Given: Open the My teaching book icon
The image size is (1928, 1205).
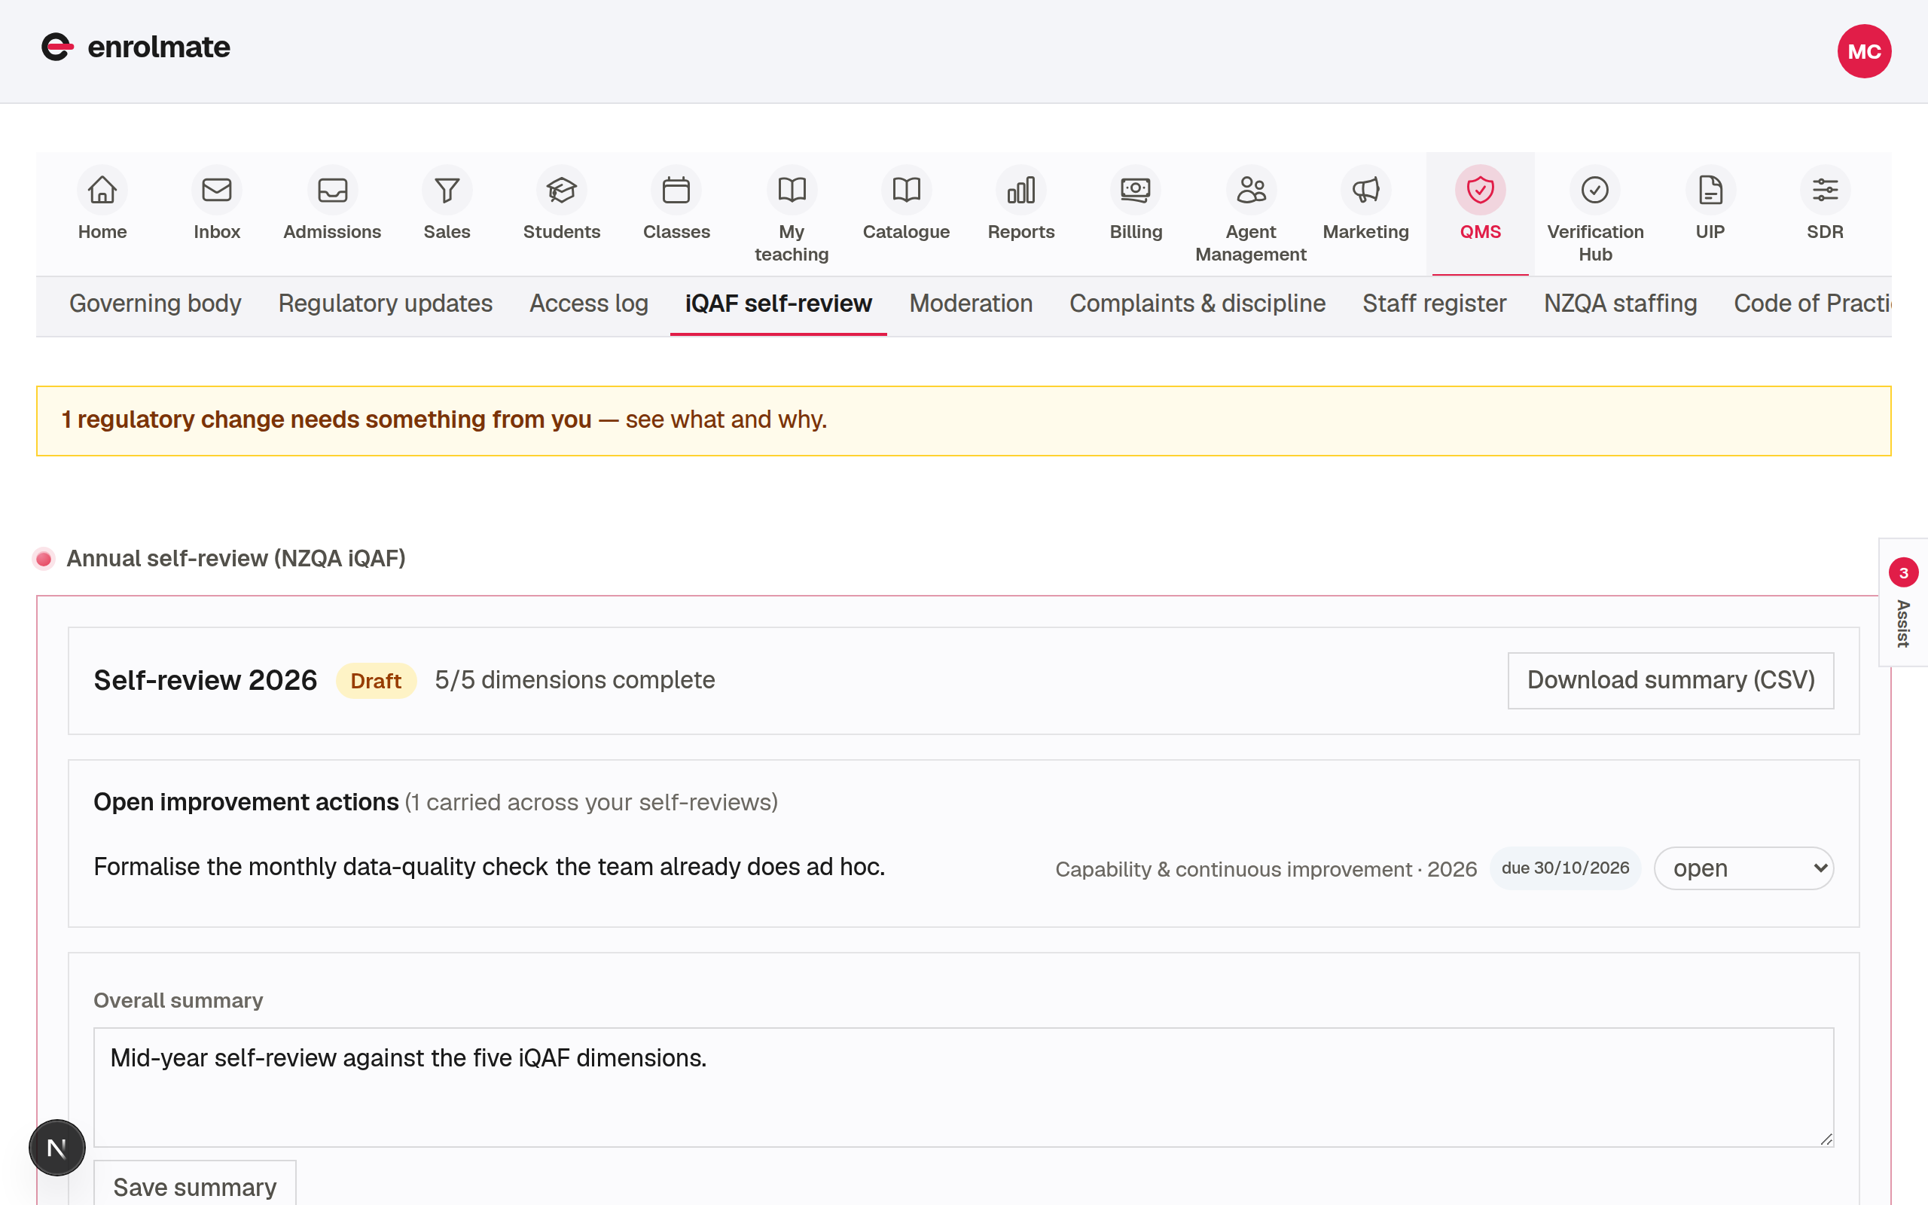Looking at the screenshot, I should (x=792, y=190).
